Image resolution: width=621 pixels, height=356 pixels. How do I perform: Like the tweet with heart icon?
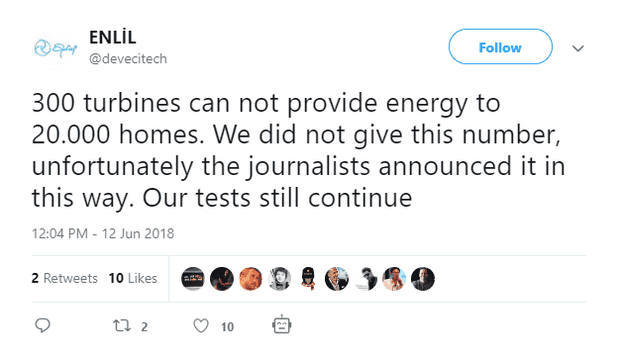point(201,326)
